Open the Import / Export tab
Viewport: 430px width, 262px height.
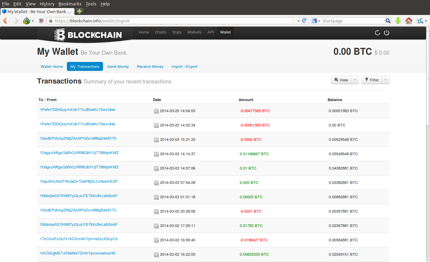point(184,66)
